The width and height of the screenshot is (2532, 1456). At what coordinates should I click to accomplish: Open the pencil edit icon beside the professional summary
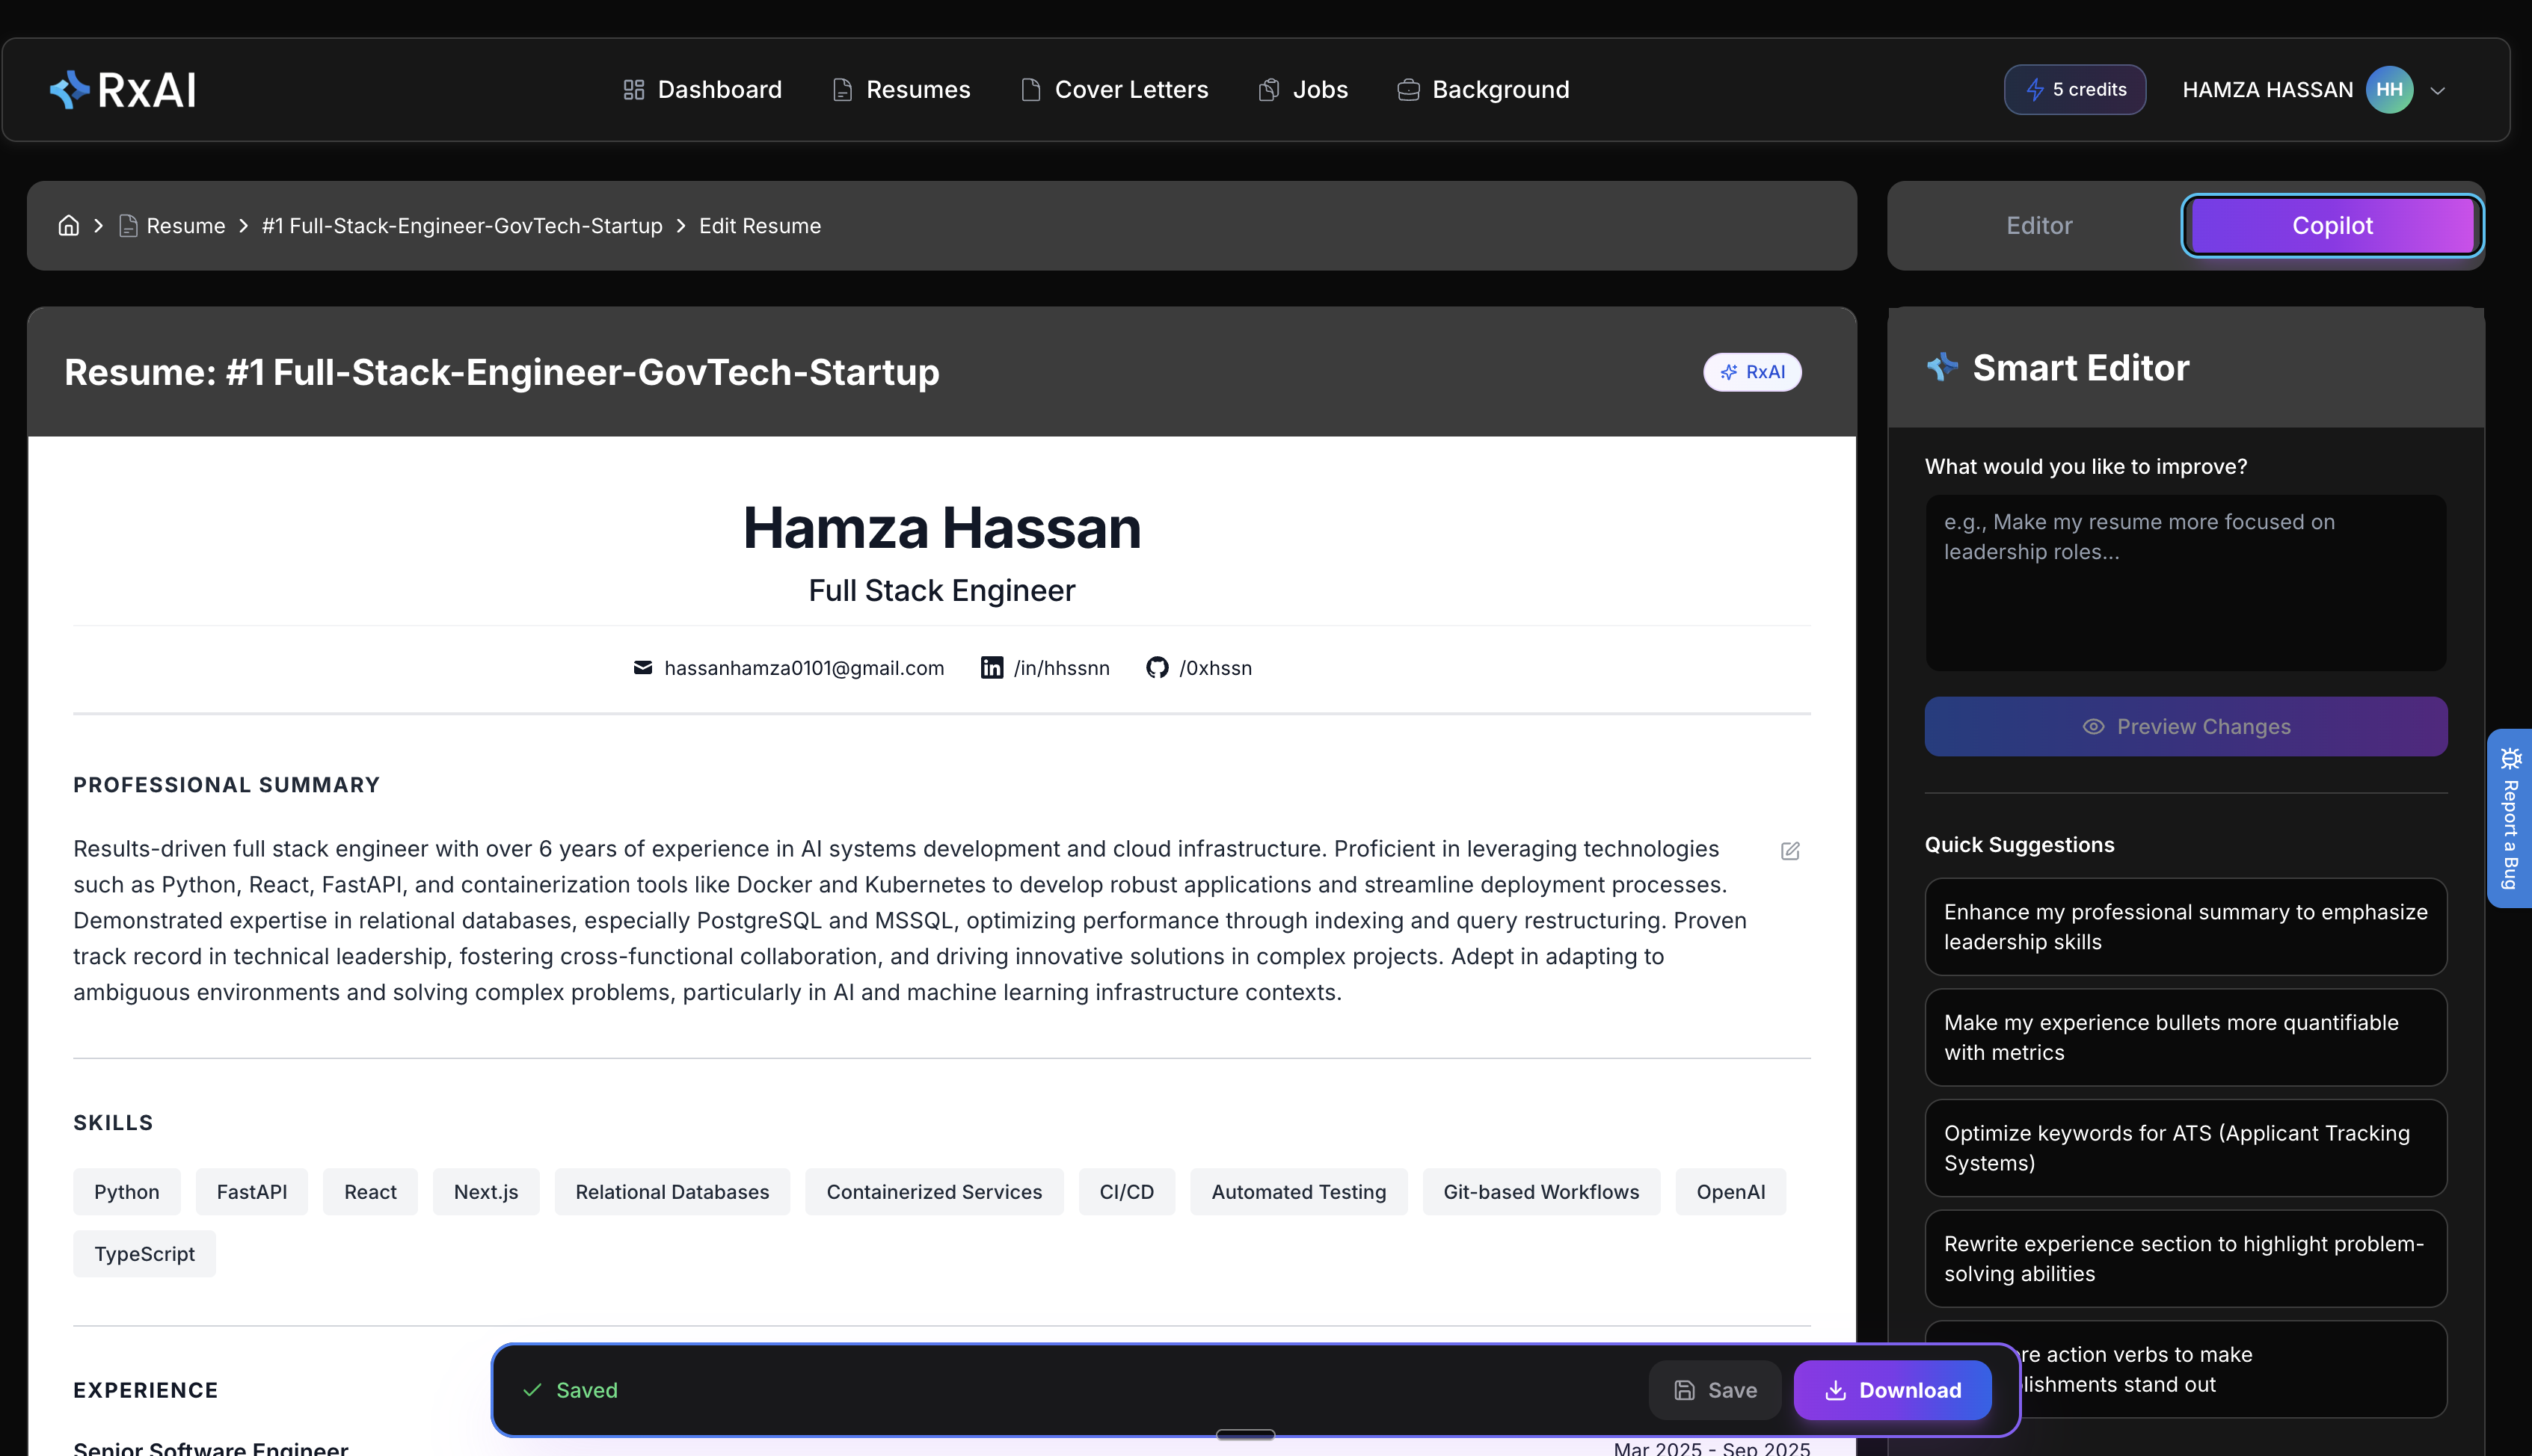pyautogui.click(x=1789, y=850)
